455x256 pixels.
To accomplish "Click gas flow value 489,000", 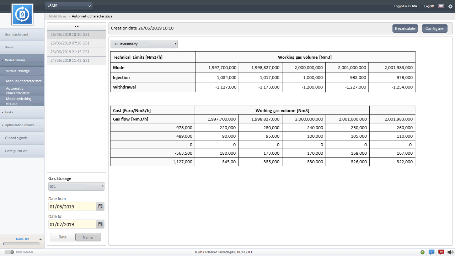I will (x=152, y=136).
